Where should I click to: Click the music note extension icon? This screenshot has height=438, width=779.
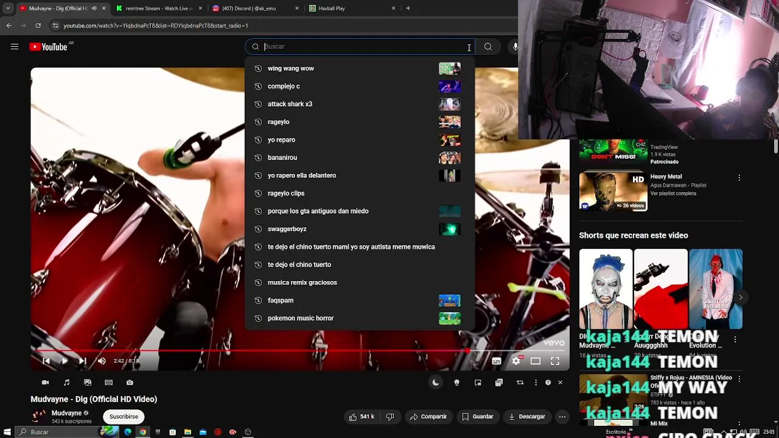coord(66,383)
